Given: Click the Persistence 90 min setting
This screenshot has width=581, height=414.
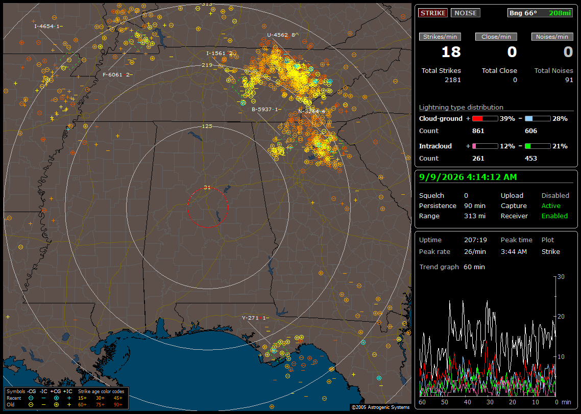Looking at the screenshot, I should 452,205.
